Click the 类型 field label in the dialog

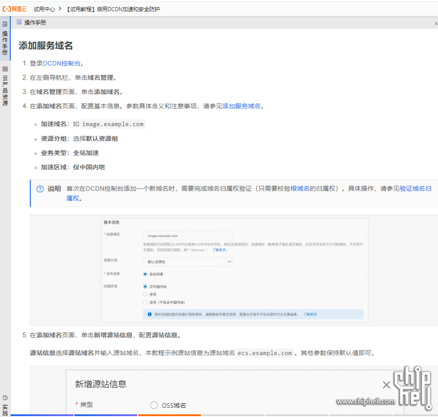(x=86, y=405)
